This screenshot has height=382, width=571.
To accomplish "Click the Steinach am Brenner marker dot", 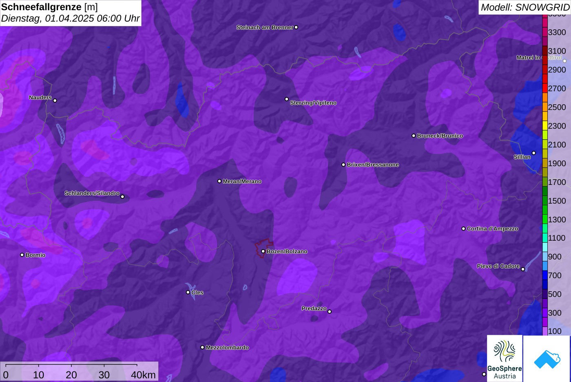I will [x=296, y=27].
